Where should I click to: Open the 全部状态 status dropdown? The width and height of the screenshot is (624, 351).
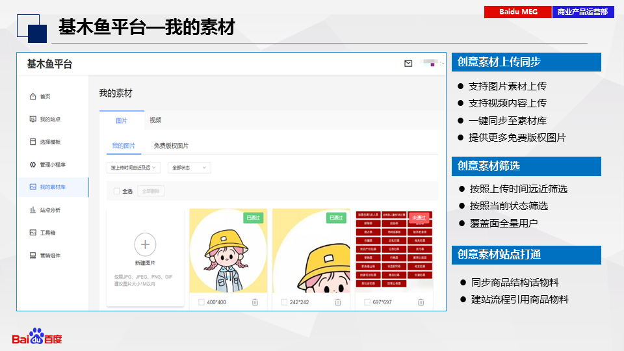(x=189, y=168)
